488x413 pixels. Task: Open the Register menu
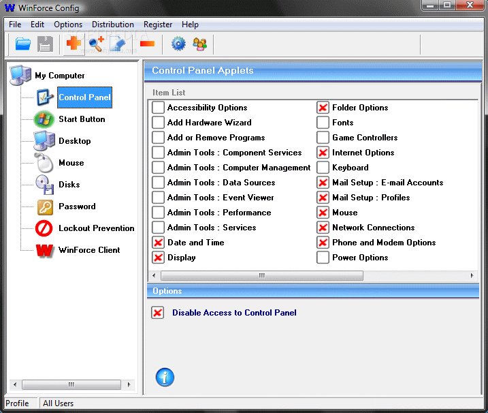[158, 25]
